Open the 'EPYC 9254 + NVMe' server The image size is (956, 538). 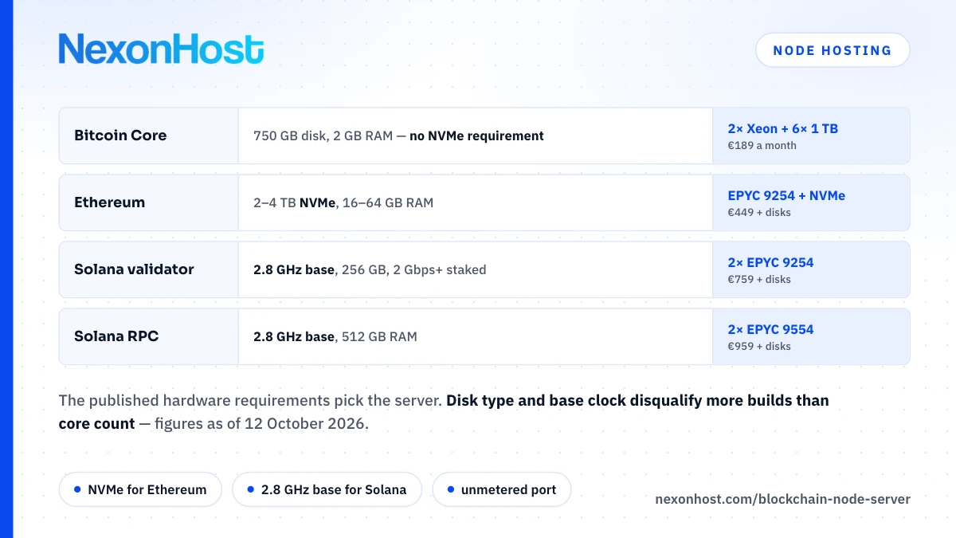pyautogui.click(x=786, y=195)
